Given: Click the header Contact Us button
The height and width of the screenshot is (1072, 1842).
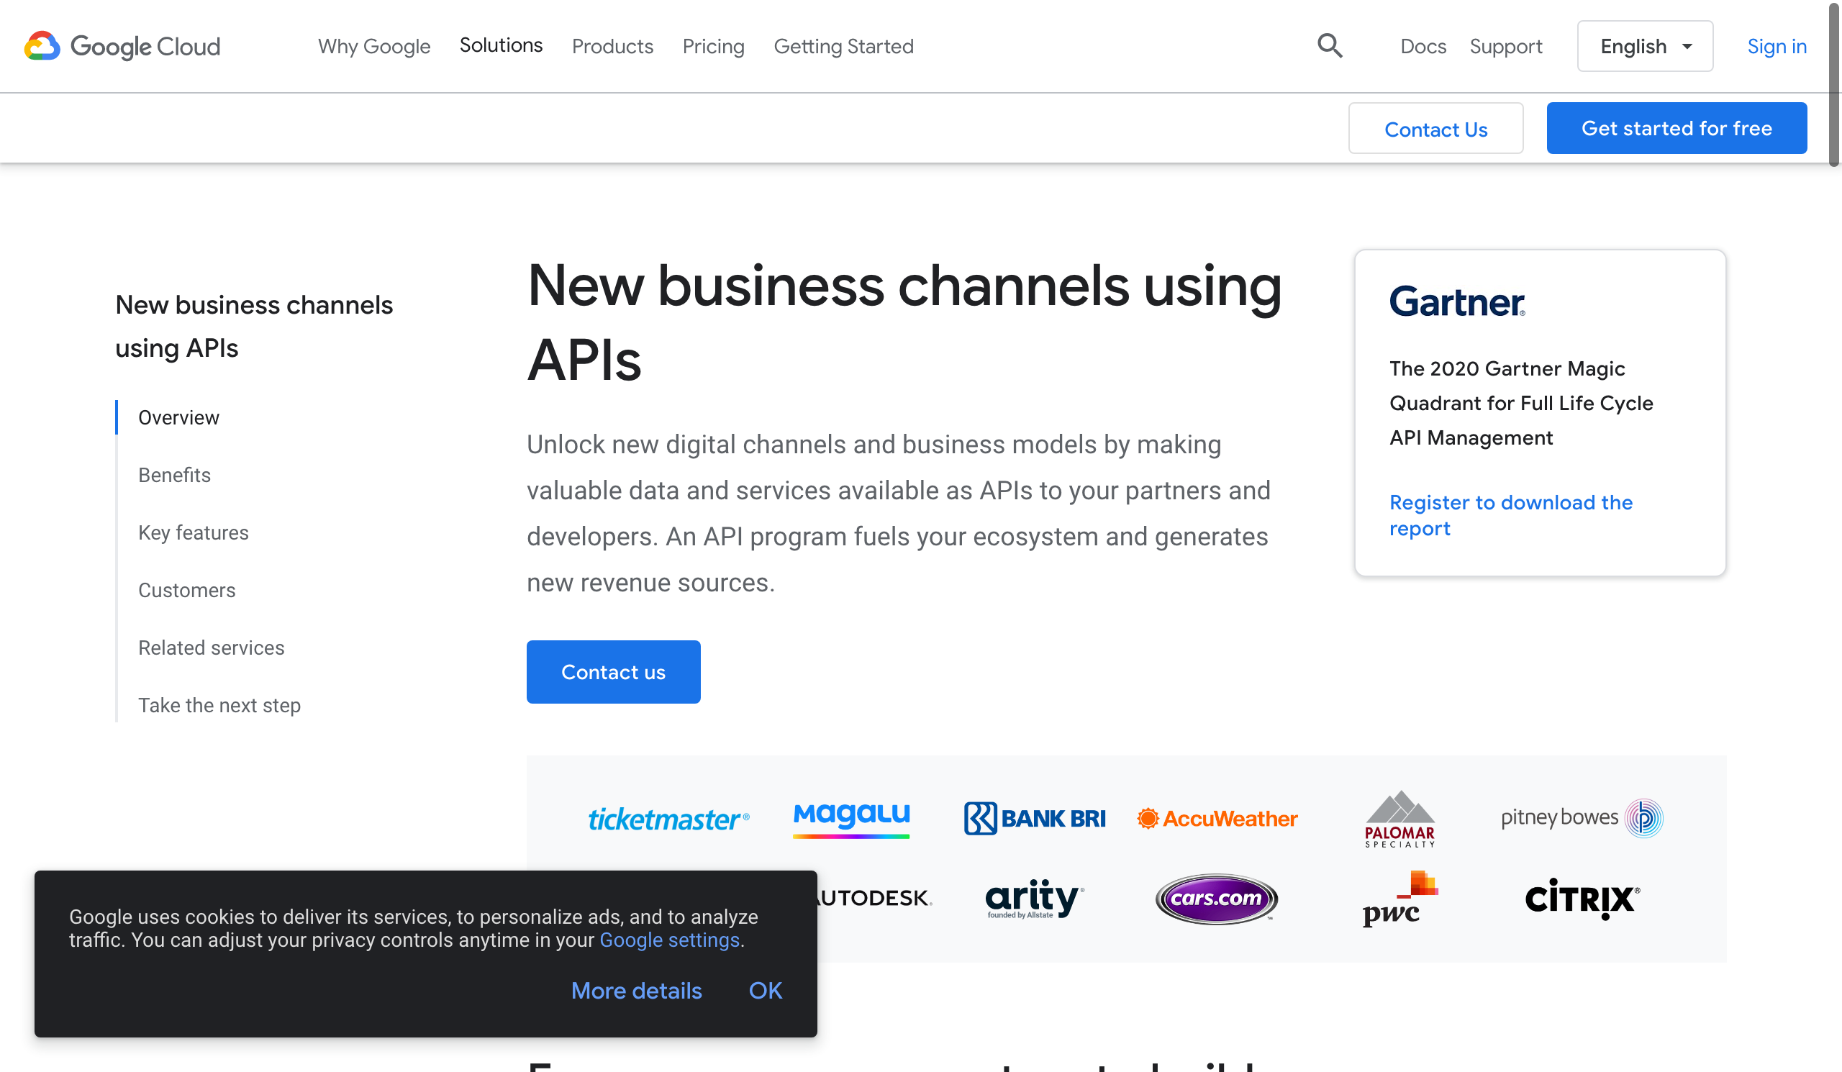Looking at the screenshot, I should (1435, 129).
